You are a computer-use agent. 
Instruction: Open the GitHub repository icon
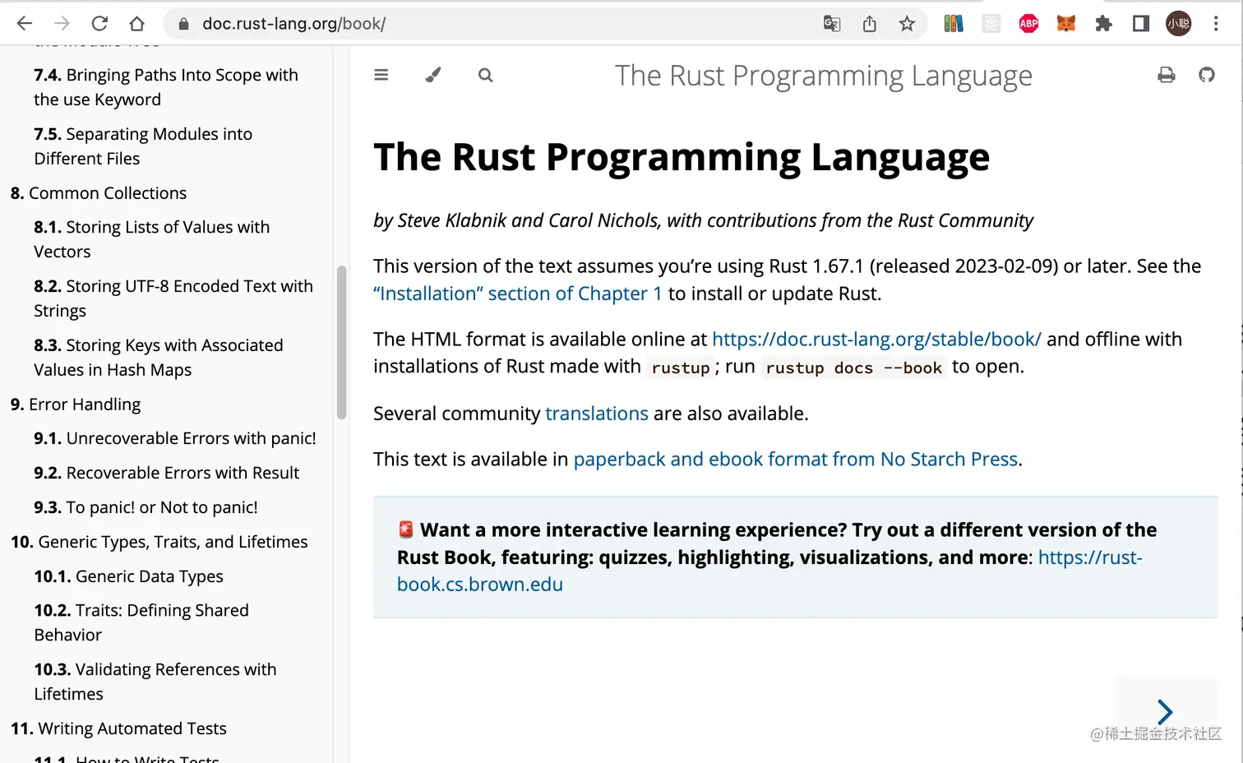tap(1207, 75)
